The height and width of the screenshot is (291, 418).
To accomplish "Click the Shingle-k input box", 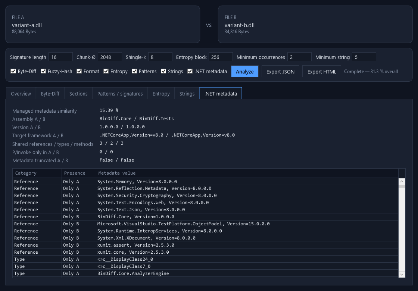I will coord(160,57).
